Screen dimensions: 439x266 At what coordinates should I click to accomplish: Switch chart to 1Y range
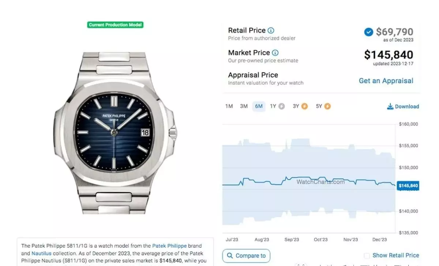coord(273,107)
